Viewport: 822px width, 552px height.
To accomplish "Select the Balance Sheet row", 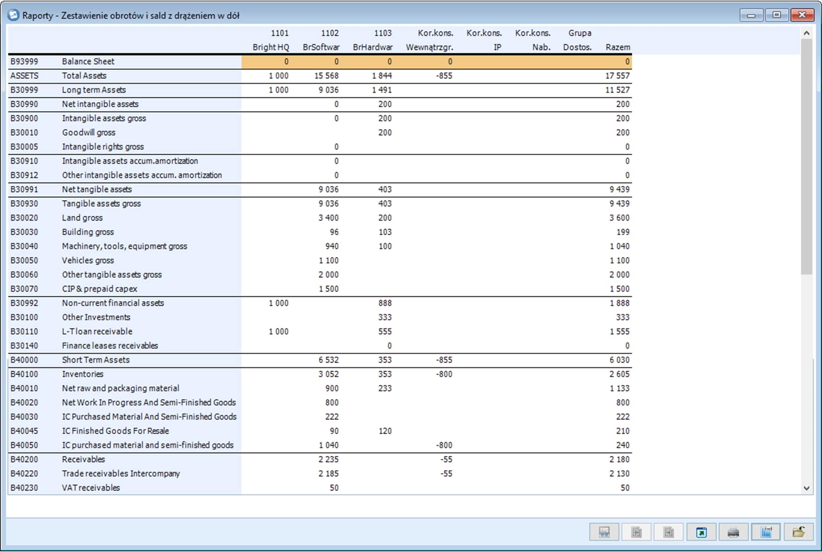I will click(x=88, y=61).
